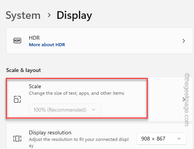Click the HDR icon
The image size is (194, 149).
click(x=17, y=41)
